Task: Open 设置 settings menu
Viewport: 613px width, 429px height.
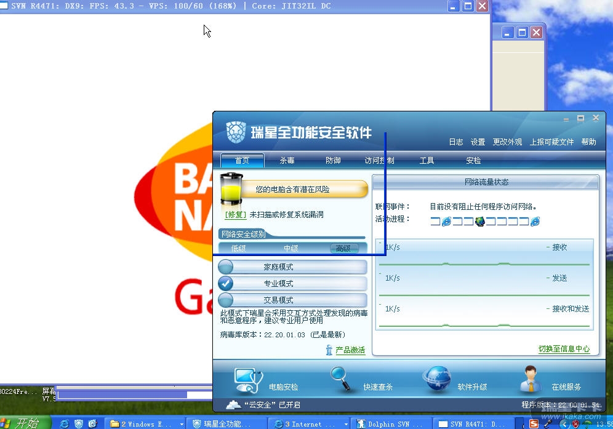Action: tap(478, 142)
